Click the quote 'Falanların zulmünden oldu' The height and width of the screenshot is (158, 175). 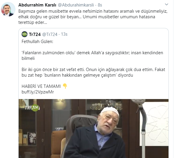pos(48,53)
